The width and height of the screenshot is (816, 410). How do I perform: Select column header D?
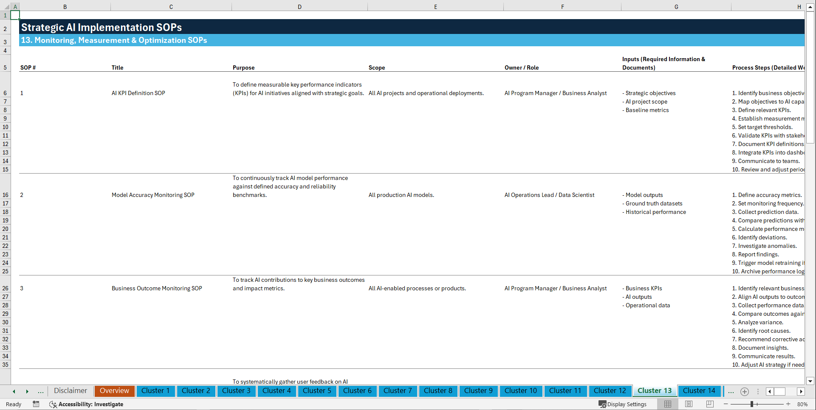tap(299, 6)
